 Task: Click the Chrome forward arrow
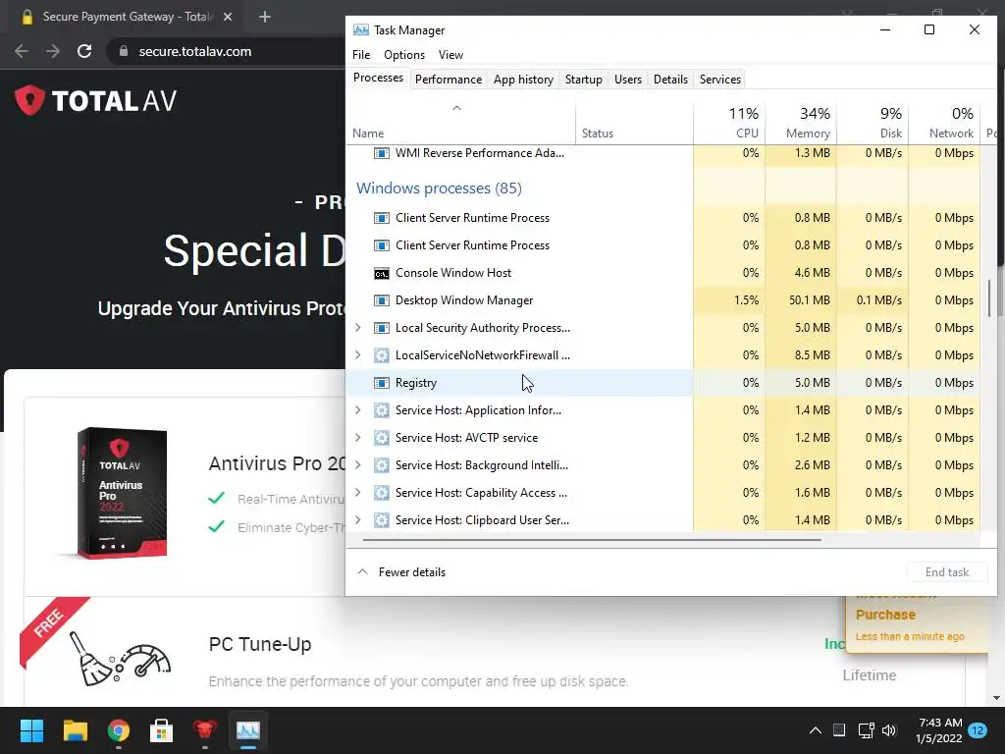[x=53, y=51]
